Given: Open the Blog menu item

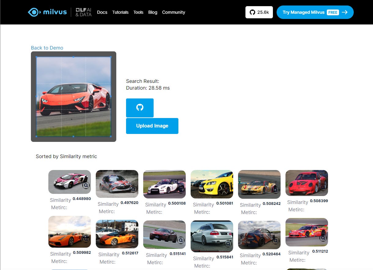Looking at the screenshot, I should tap(153, 12).
